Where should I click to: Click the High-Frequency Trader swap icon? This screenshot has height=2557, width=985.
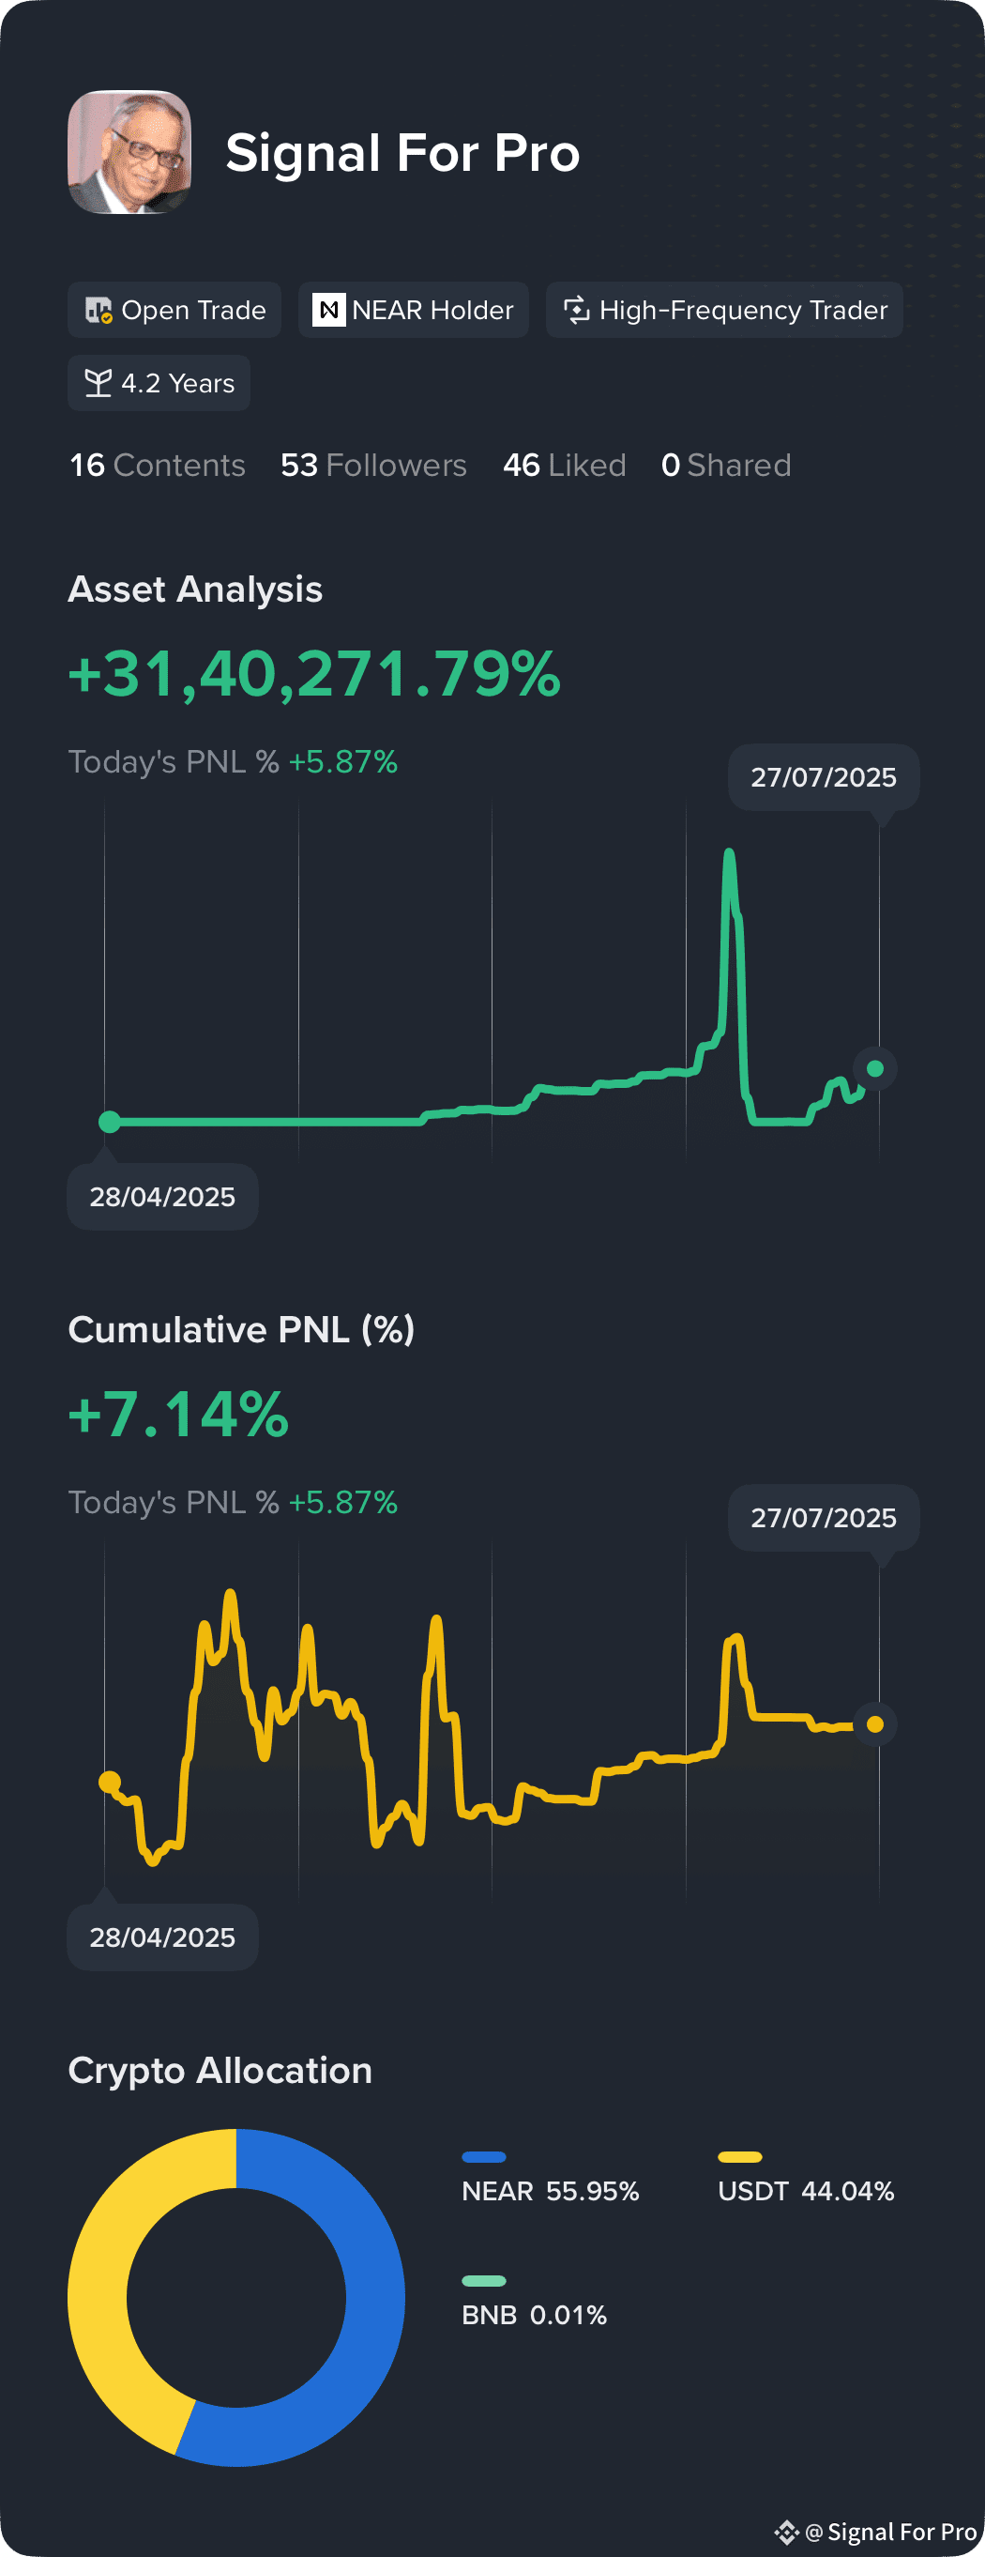point(576,310)
